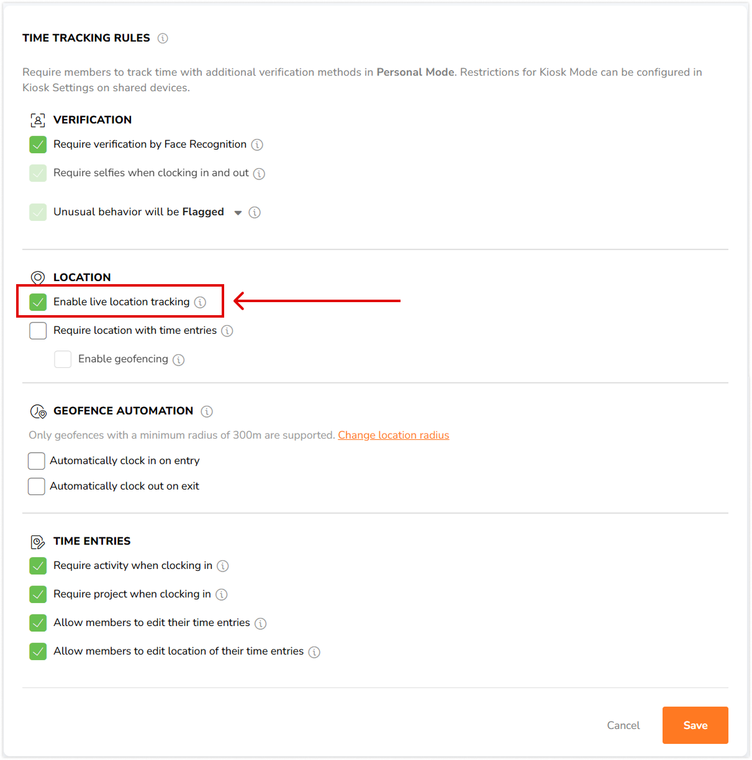Uncheck Require project when clocking in
The height and width of the screenshot is (760, 752).
[38, 594]
